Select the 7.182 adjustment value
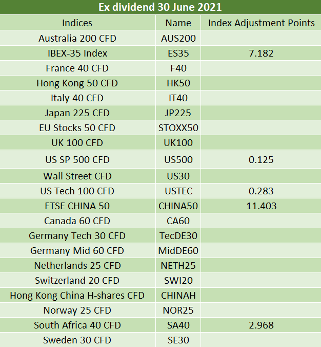Screen dimensions: 321x347 [261, 53]
